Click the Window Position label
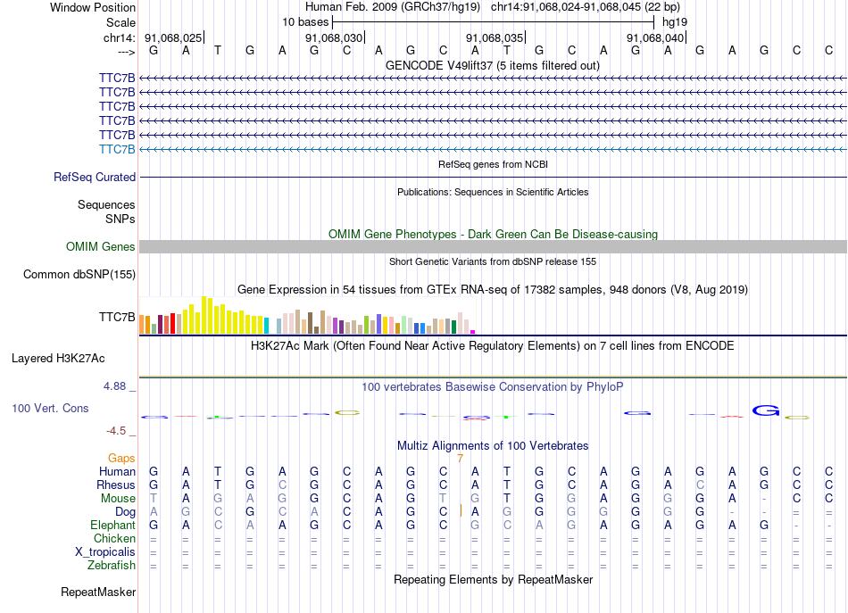 point(93,7)
